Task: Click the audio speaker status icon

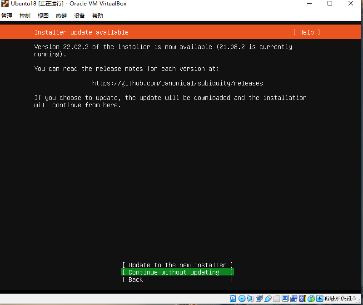Action: click(250, 299)
